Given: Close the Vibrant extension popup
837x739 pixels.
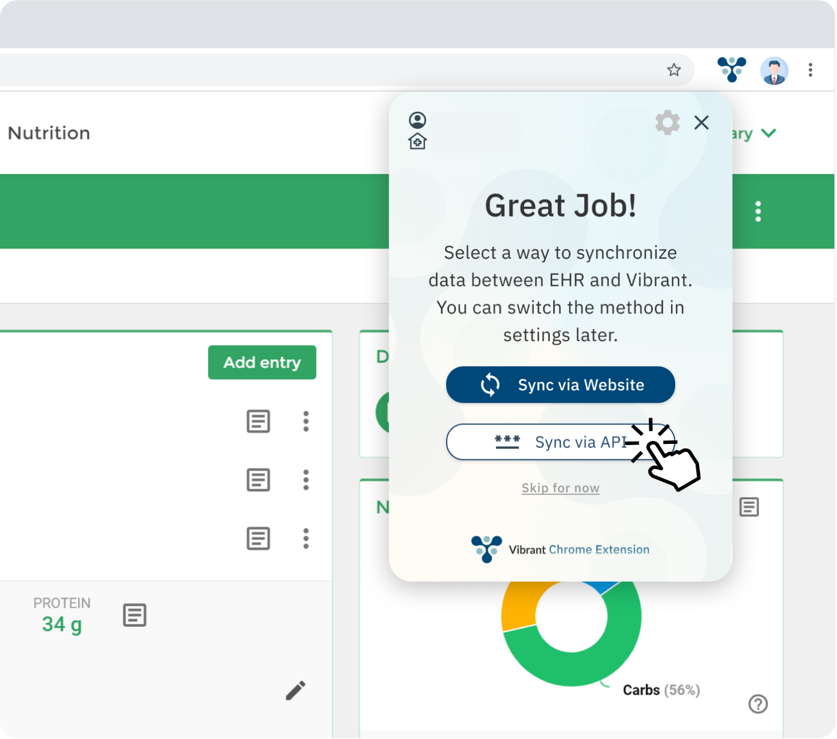Looking at the screenshot, I should pos(701,123).
